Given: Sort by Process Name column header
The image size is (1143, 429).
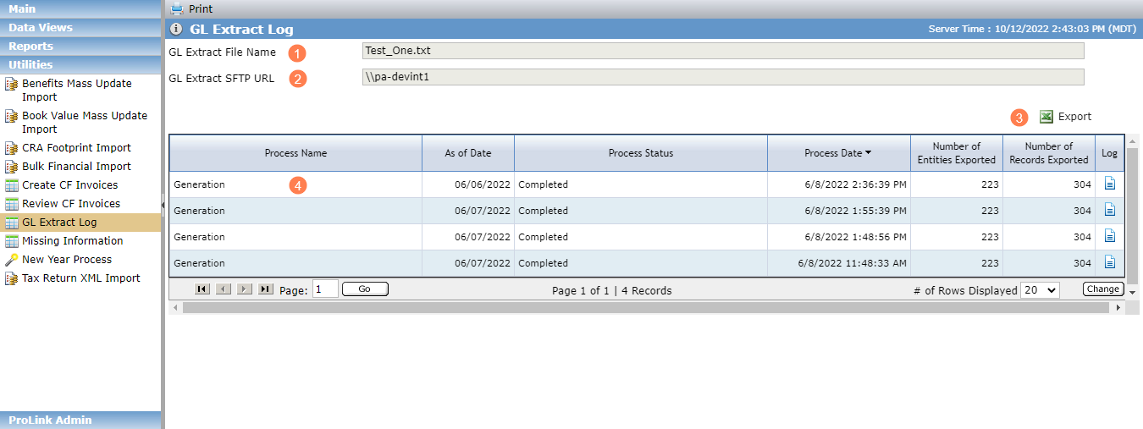Looking at the screenshot, I should coord(295,153).
